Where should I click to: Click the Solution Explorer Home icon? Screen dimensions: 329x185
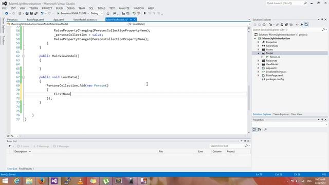click(264, 25)
